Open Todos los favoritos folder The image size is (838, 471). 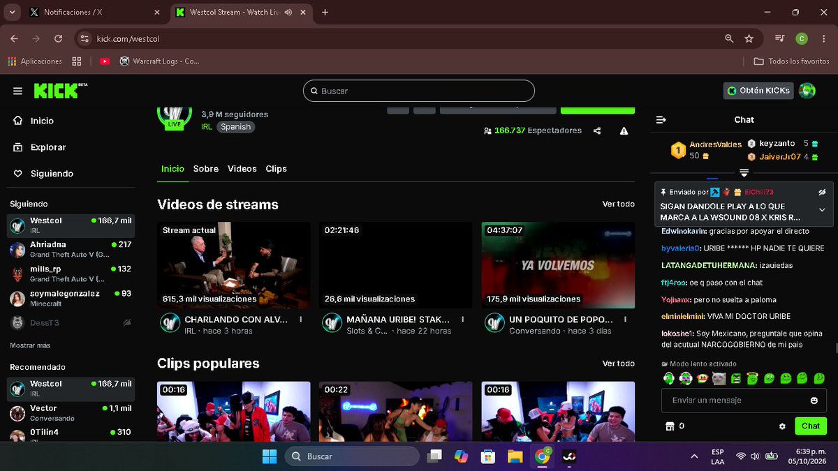coord(791,61)
